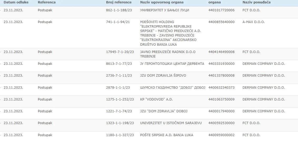The height and width of the screenshot is (143, 298).
Task: Click 'DERMAN COMPANY D.O.O.' in row 2878-1-1-1/23
Action: [x=264, y=87]
